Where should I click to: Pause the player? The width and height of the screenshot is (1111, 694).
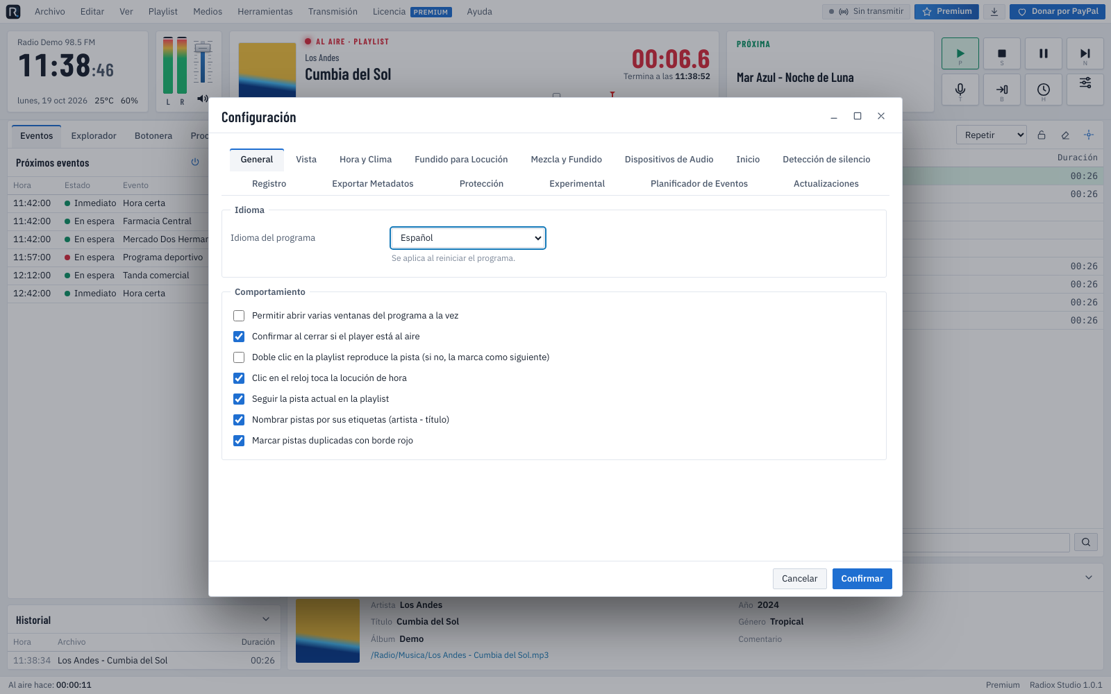pyautogui.click(x=1044, y=53)
